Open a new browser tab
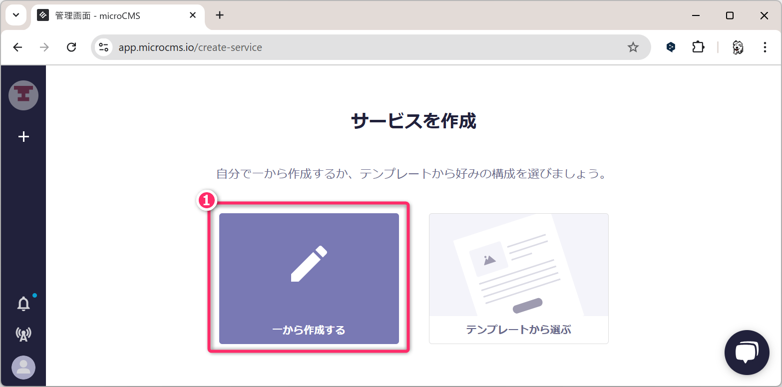782x387 pixels. tap(220, 15)
